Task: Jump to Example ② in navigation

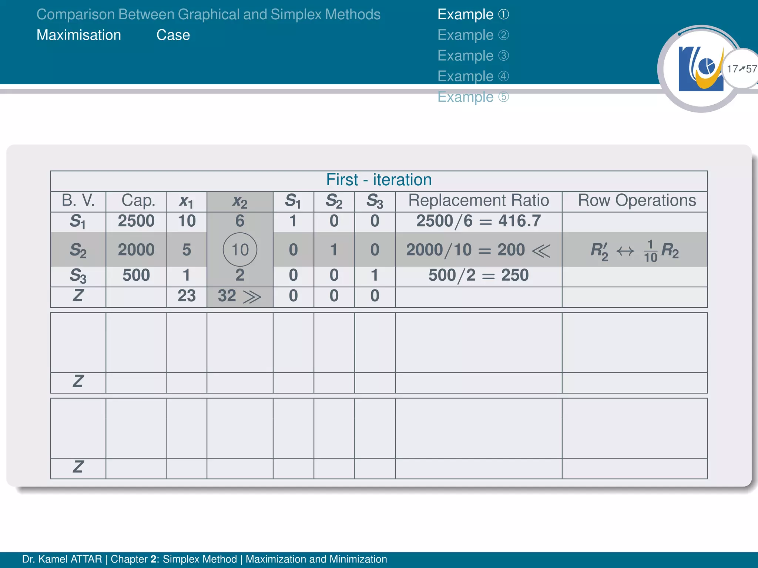Action: pos(473,35)
